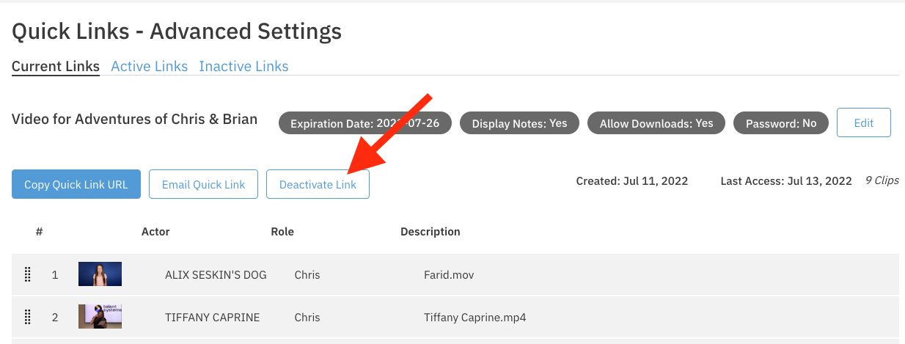
Task: Click drag handle icon for row 1
Action: click(28, 275)
